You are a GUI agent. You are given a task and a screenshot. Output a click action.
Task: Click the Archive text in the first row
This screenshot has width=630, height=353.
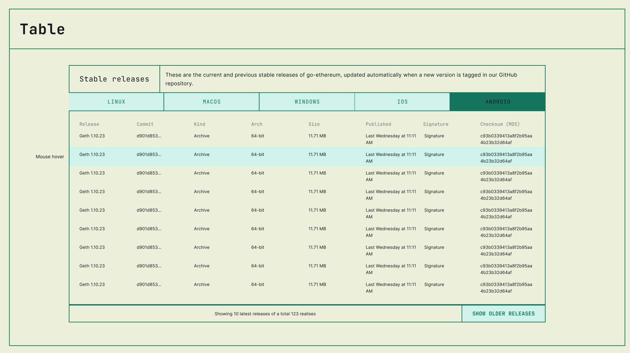coord(202,136)
